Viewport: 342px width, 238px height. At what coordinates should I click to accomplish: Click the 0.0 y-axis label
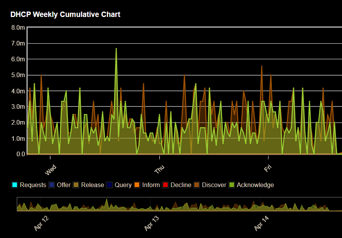pos(21,154)
